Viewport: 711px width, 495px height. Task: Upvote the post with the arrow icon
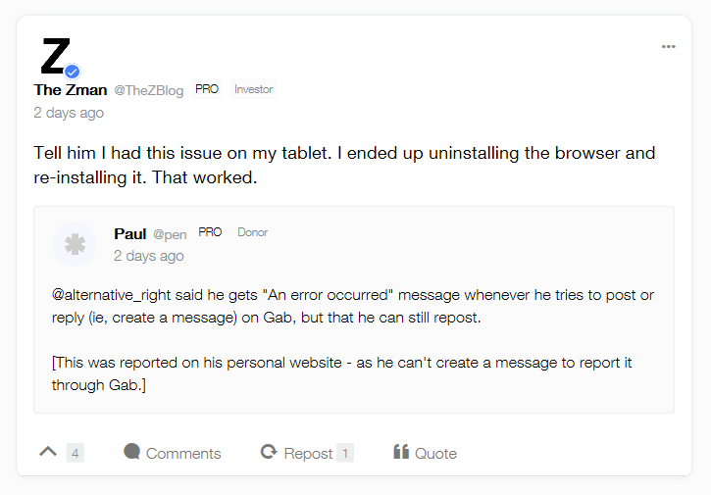click(48, 452)
